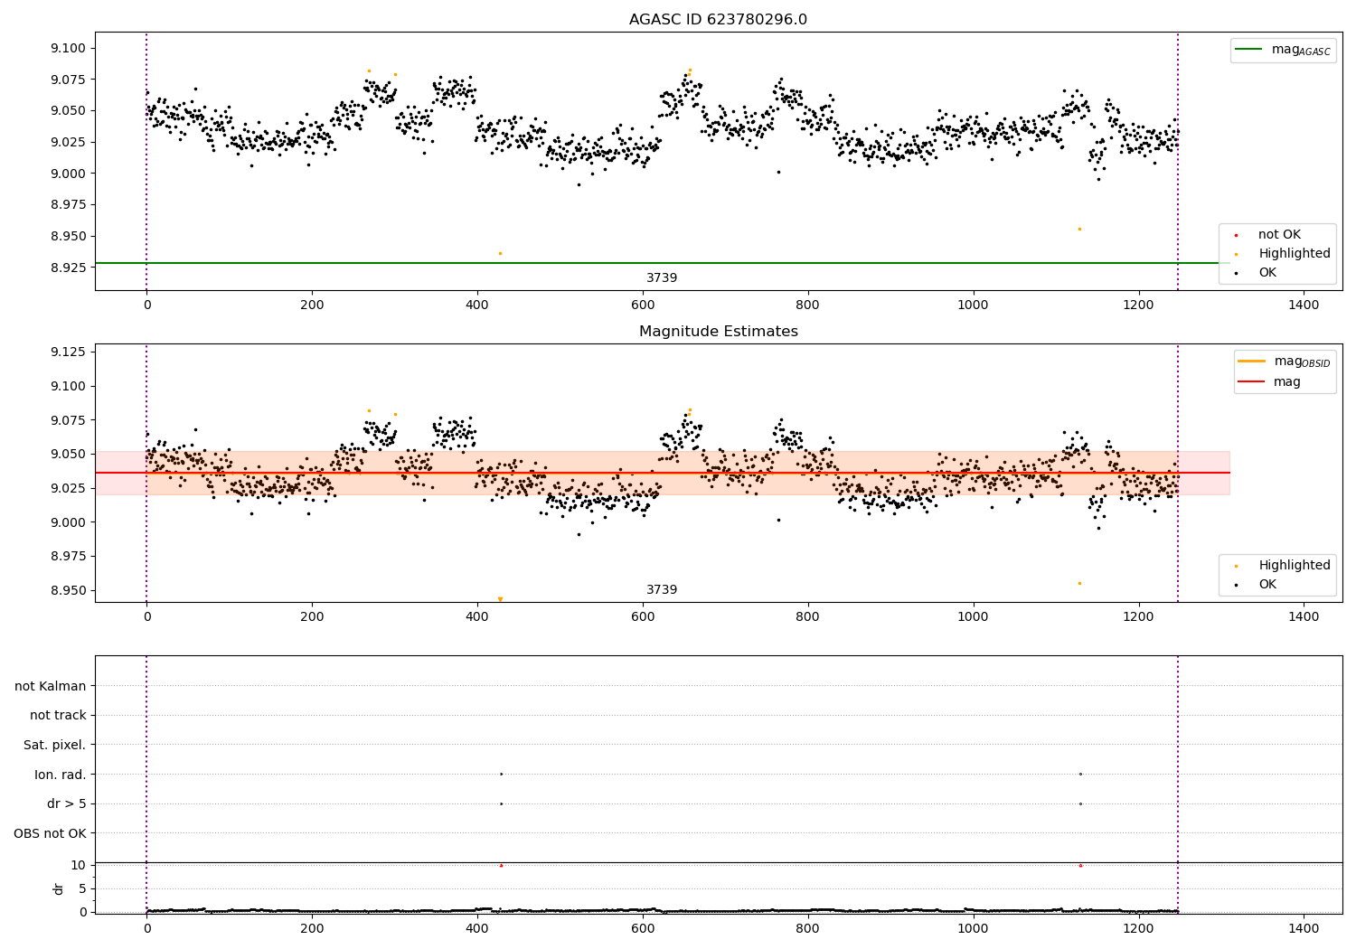Click the 'Magnitude Estimates' plot title
Image resolution: width=1356 pixels, height=949 pixels.
click(718, 332)
